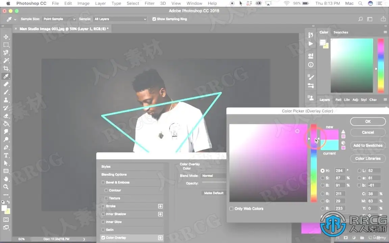The height and width of the screenshot is (243, 389).
Task: Open eyedropper tool preset picker arrow
Action: [15, 19]
